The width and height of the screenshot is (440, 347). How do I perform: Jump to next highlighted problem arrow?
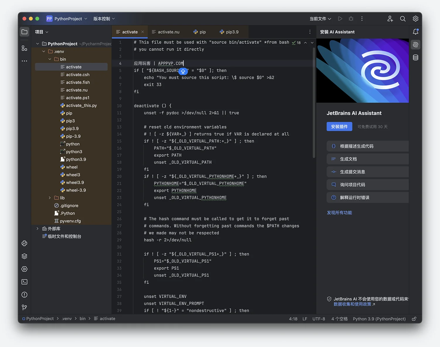click(312, 42)
